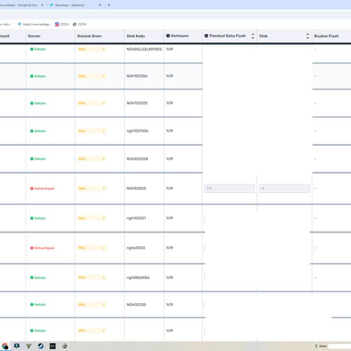Screen dimensions: 351x351
Task: Click the Satışa Kapalı status for ngh63003
Action: (x=44, y=248)
